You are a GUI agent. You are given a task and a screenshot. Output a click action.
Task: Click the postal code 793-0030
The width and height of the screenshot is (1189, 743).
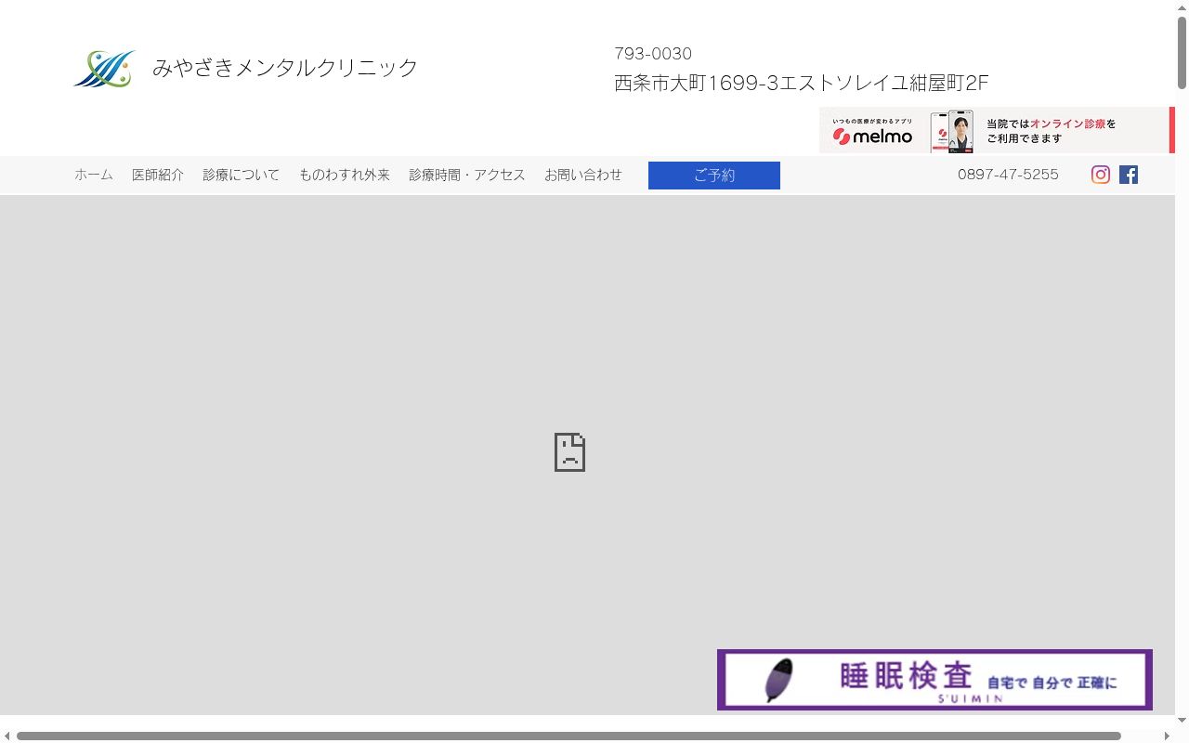(x=653, y=54)
